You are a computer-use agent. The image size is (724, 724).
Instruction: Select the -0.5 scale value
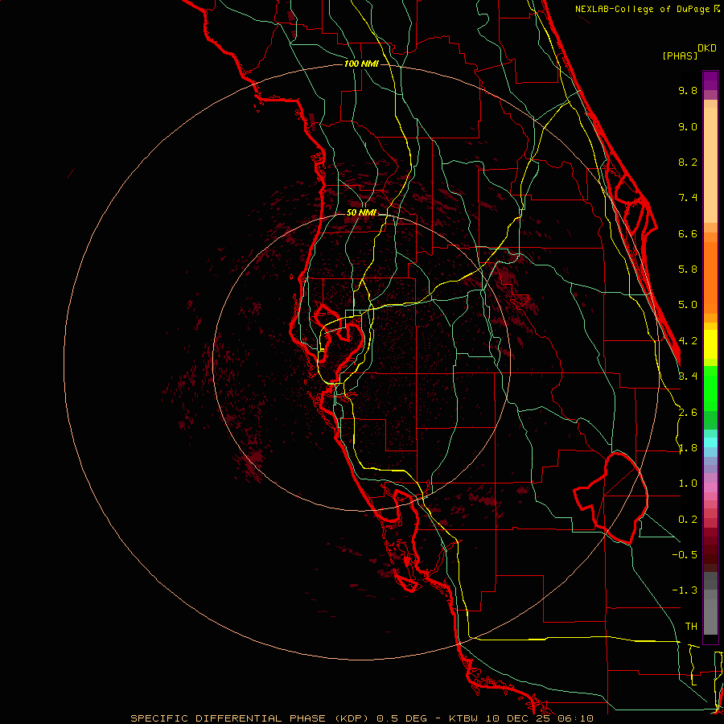(685, 555)
